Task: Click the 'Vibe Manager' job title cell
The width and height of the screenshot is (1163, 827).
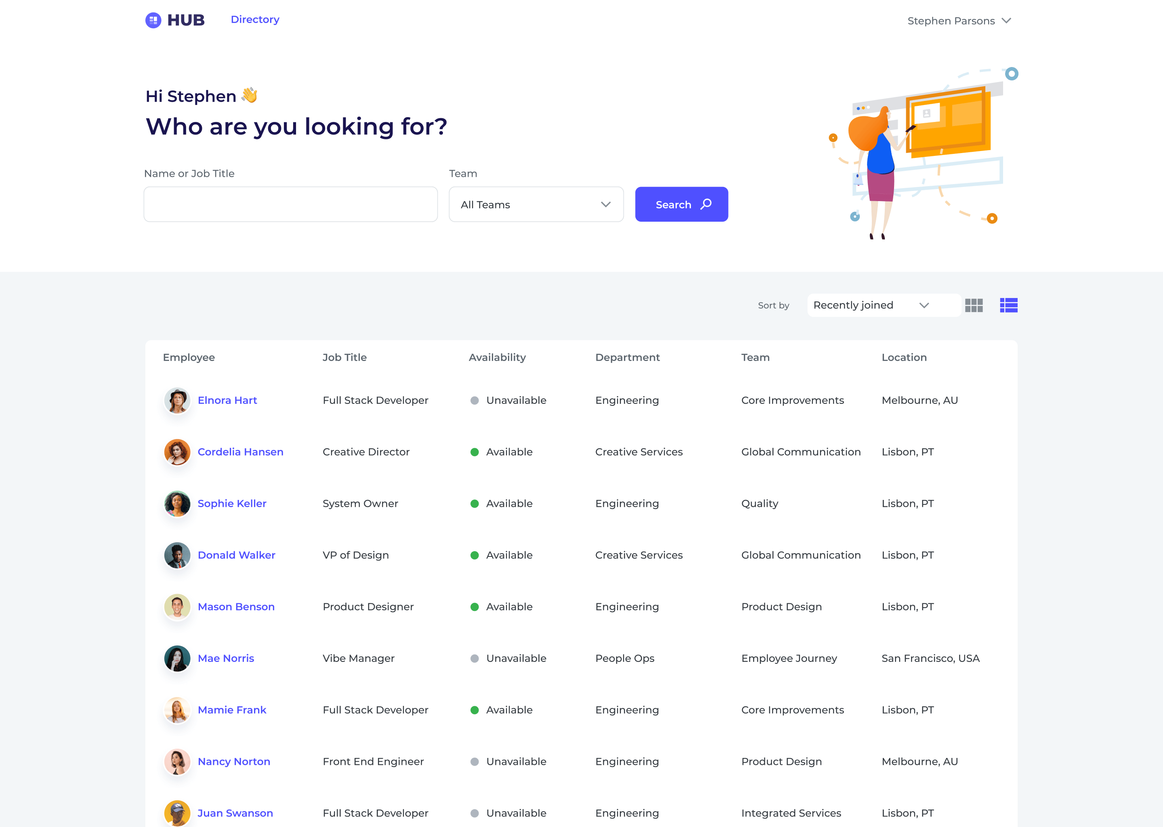Action: (359, 659)
